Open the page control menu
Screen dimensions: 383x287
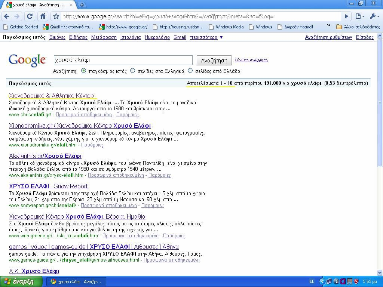(359, 16)
